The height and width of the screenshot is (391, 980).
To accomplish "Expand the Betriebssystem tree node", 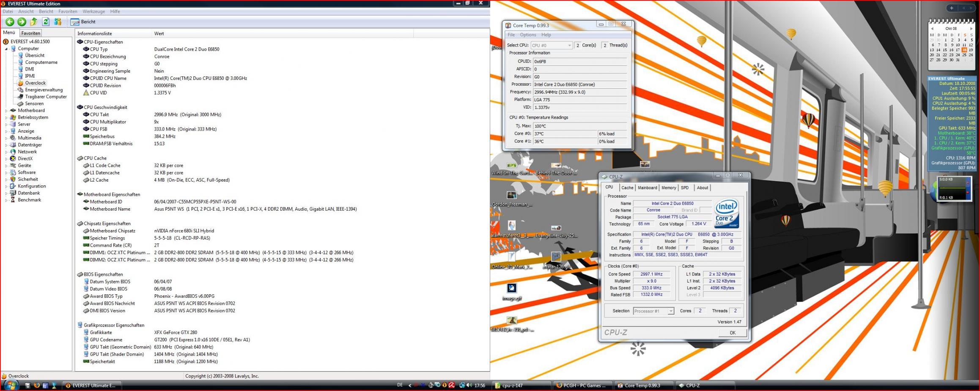I will [x=6, y=117].
